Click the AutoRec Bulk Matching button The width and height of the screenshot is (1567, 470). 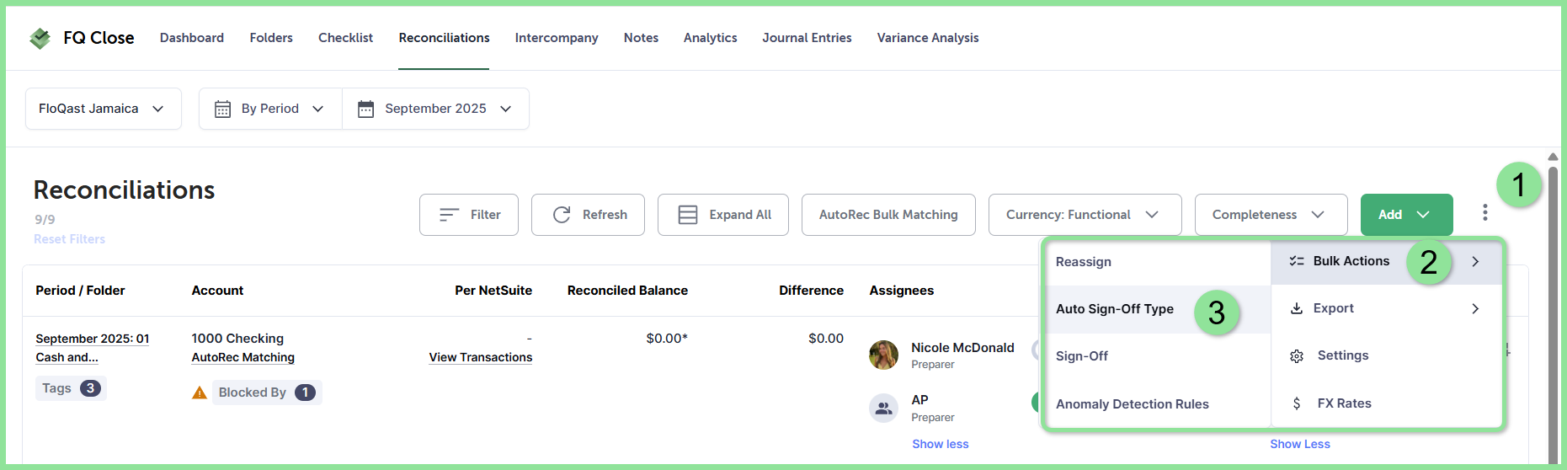[888, 215]
